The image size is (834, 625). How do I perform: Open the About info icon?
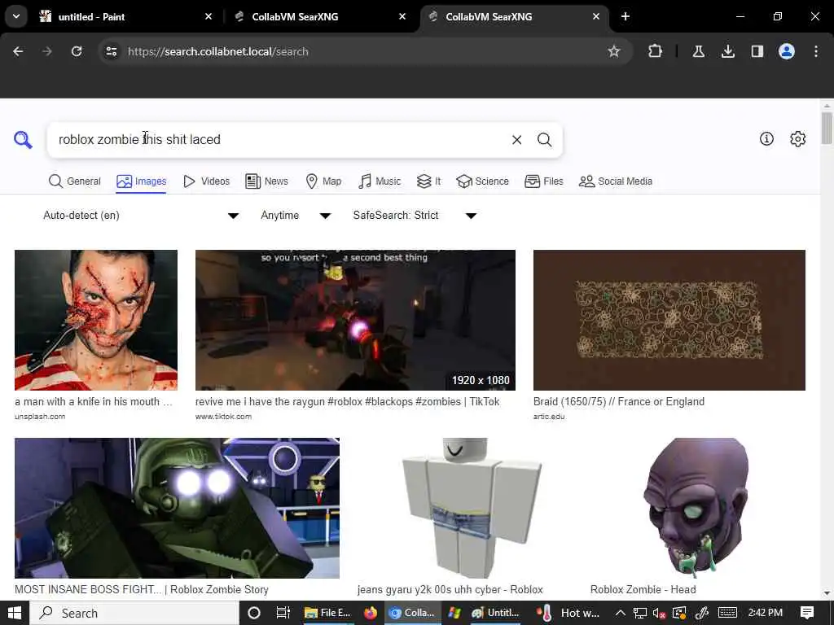pyautogui.click(x=766, y=138)
